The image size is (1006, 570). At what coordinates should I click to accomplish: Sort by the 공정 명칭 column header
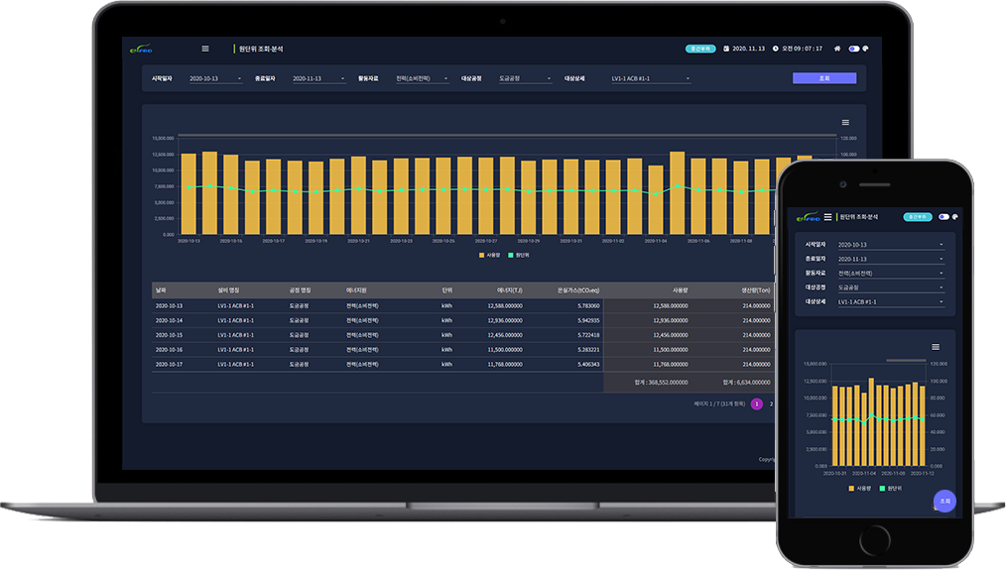coord(301,290)
